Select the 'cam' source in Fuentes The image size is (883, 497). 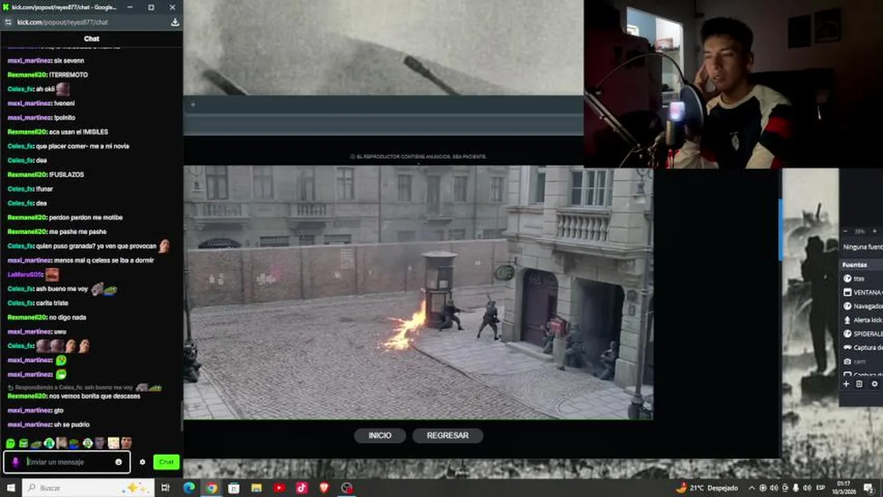[861, 361]
